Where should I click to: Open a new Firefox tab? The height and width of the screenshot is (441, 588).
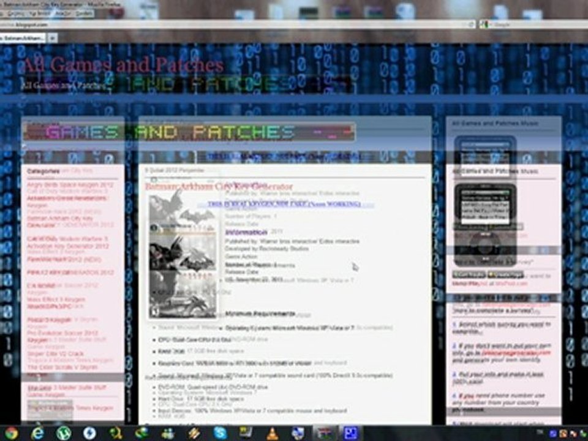pos(53,38)
